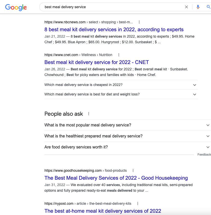Open 'Best meal kit delivery service' CNET link
This screenshot has height=215, width=211.
[97, 62]
